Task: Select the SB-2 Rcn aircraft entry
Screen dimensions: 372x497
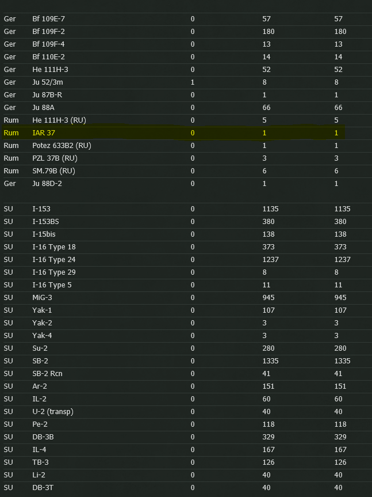Action: tap(47, 374)
